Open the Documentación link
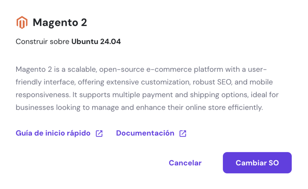Image resolution: width=308 pixels, height=189 pixels. click(x=145, y=133)
